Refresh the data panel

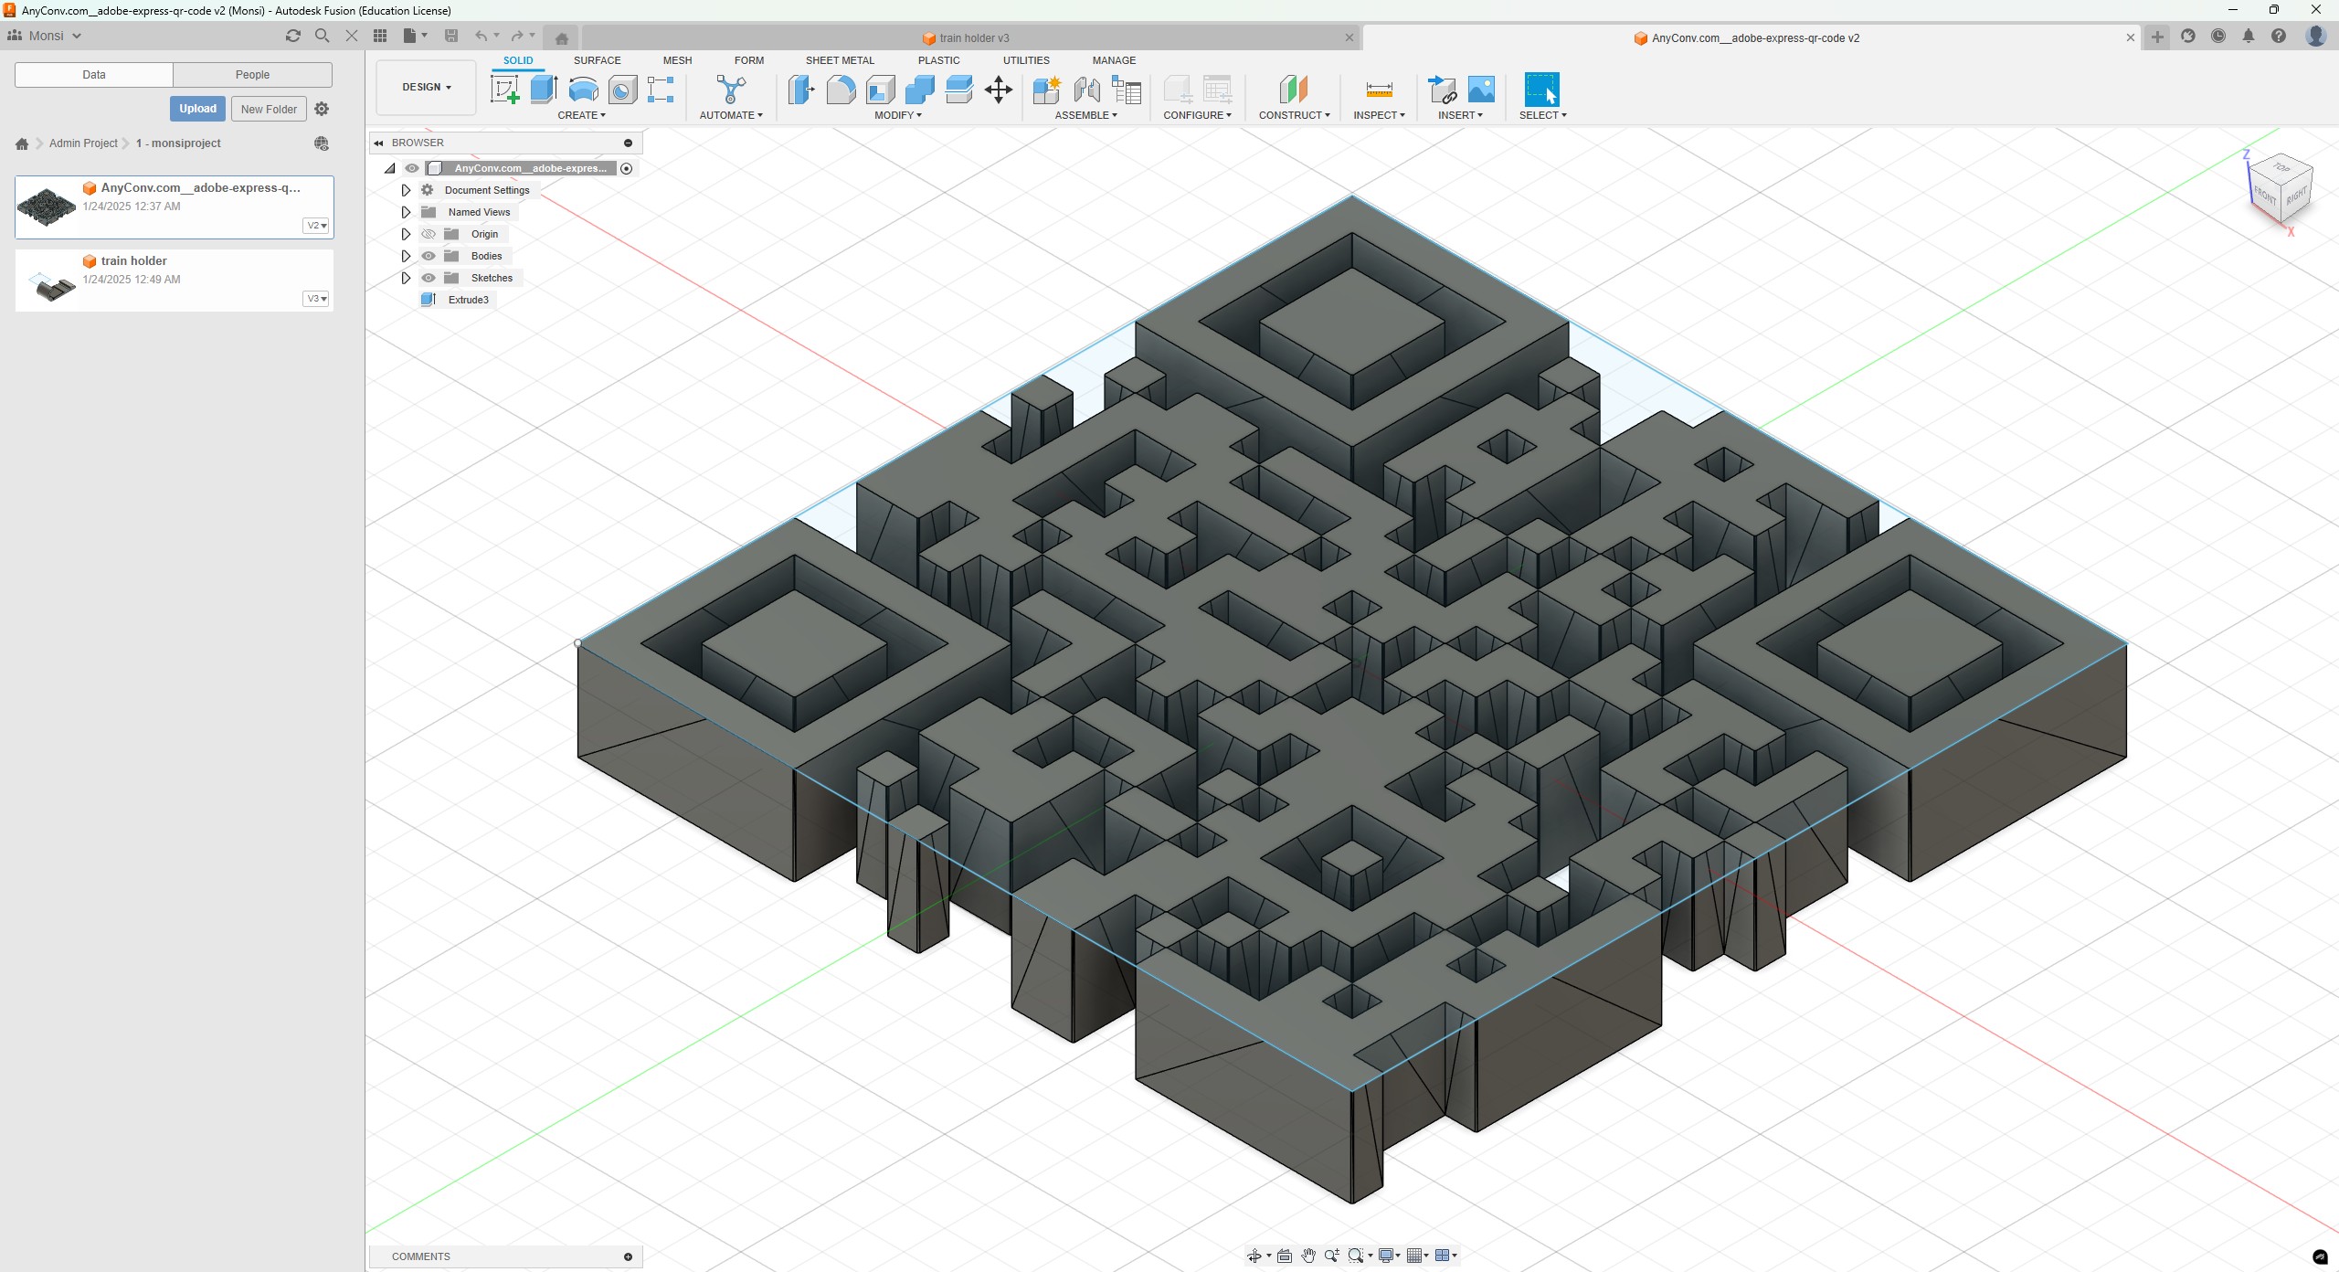point(292,36)
